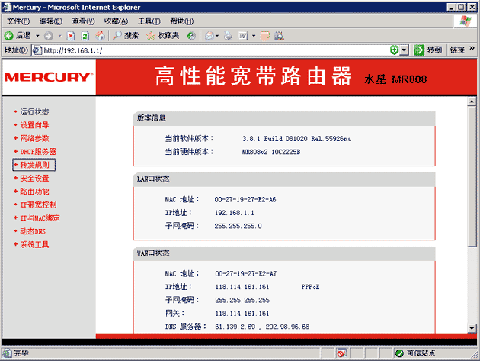Viewport: 480px width, 361px height.
Task: Click the Home page icon
Action: pyautogui.click(x=100, y=36)
